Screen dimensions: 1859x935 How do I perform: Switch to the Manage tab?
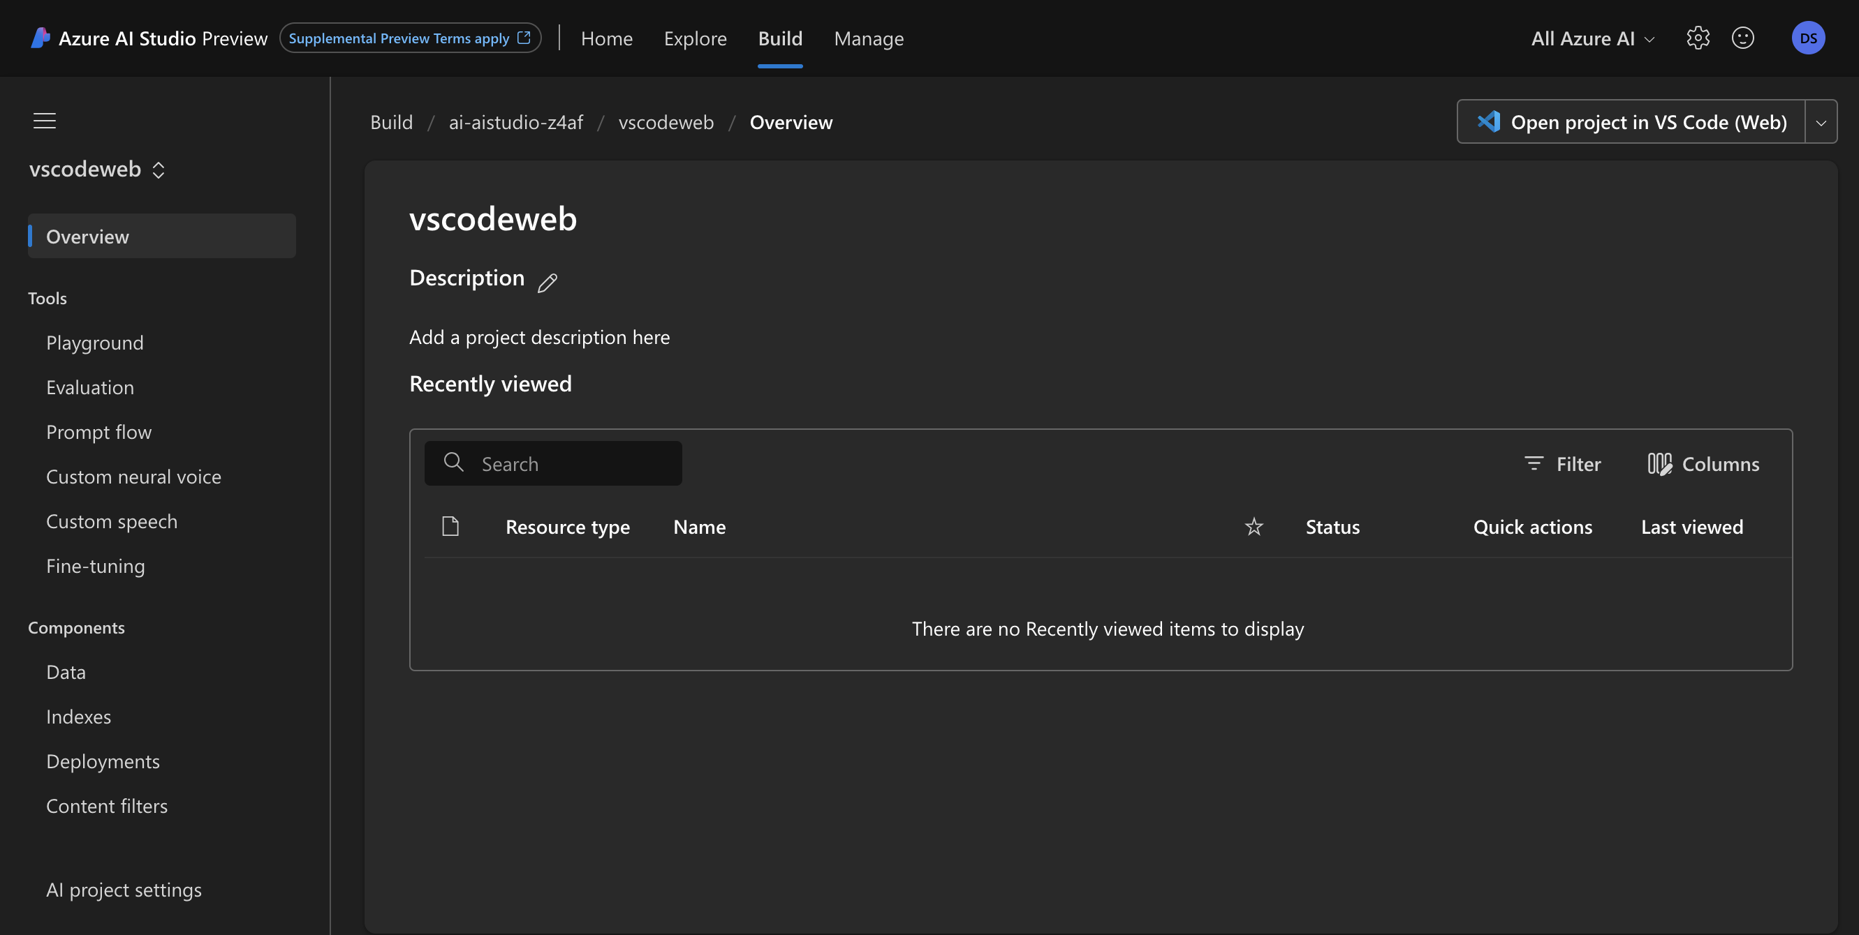tap(868, 38)
